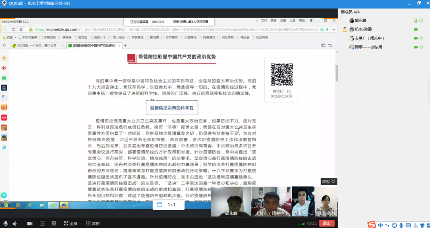Enter fullscreen with the 全屏 button
The image size is (431, 229).
[70, 223]
